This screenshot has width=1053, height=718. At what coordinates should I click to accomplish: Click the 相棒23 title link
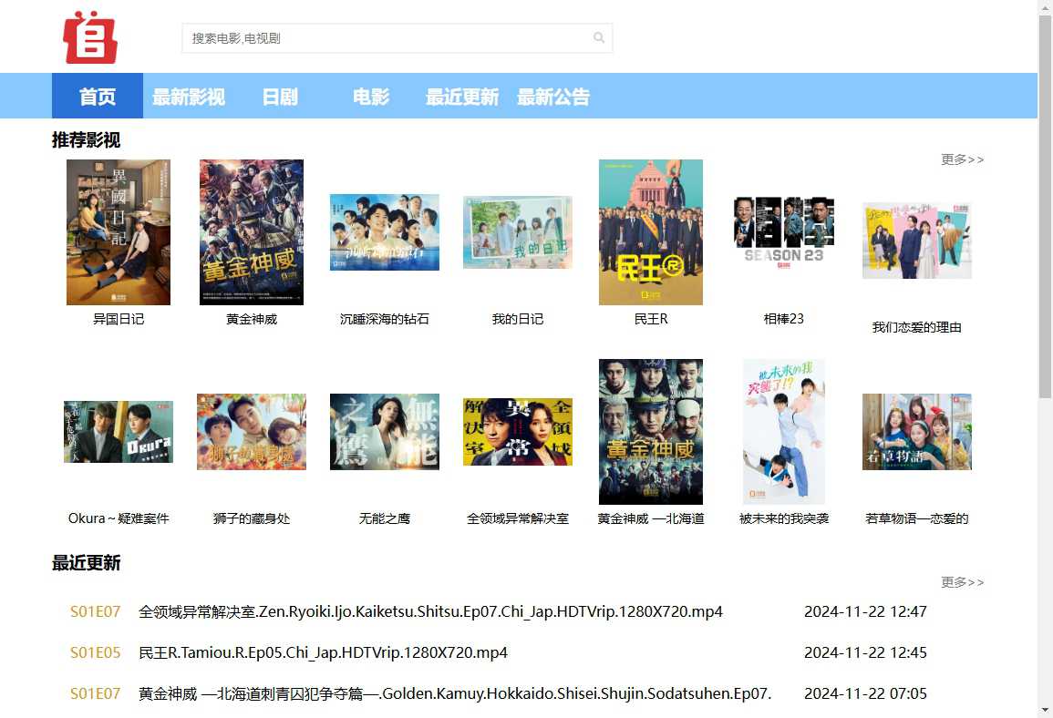(x=784, y=320)
